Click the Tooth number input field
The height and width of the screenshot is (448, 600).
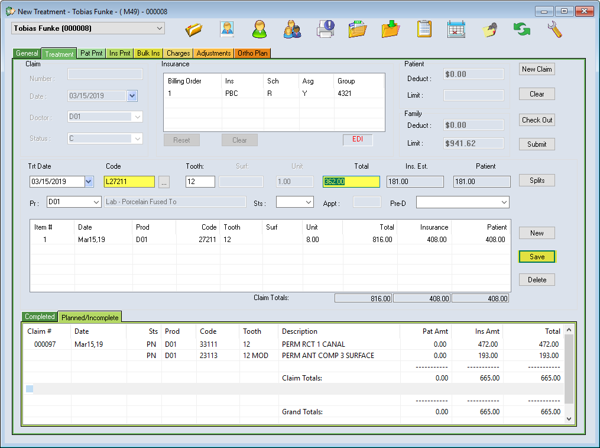coord(199,182)
